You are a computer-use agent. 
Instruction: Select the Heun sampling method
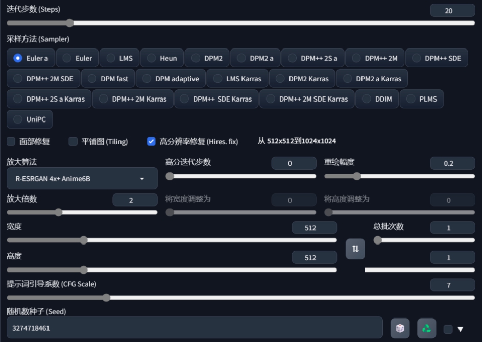pos(162,58)
